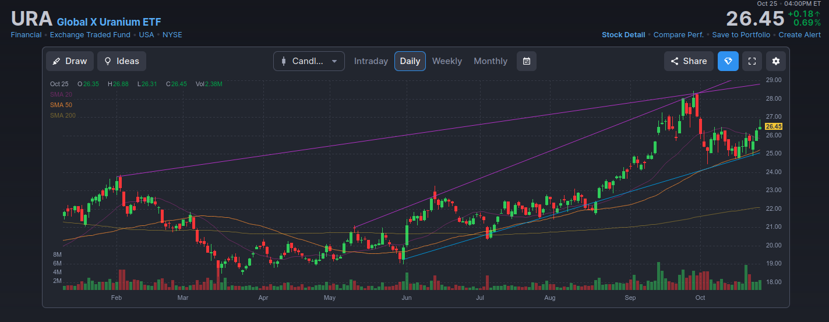Open the Ideas lightbulb button
This screenshot has width=829, height=322.
[x=122, y=61]
